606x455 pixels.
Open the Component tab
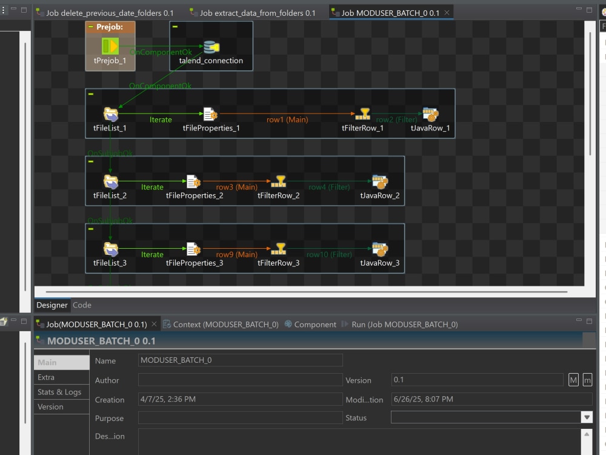point(310,324)
